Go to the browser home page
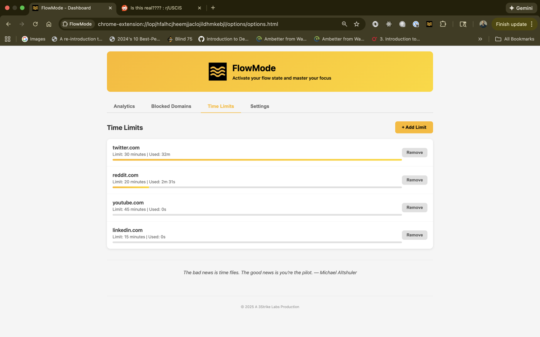Viewport: 540px width, 337px height. tap(49, 24)
